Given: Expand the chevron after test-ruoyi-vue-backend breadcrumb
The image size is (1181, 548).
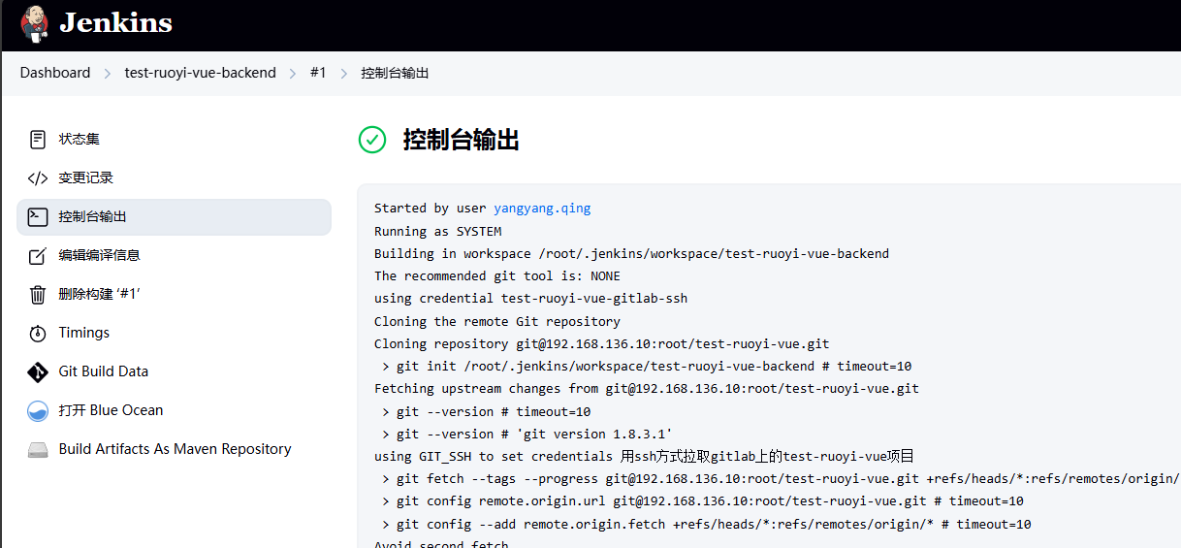Looking at the screenshot, I should coord(293,74).
